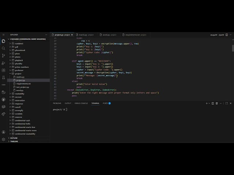Image resolution: width=234 pixels, height=175 pixels.
Task: Select the Terminal panel tab
Action: pyautogui.click(x=95, y=103)
